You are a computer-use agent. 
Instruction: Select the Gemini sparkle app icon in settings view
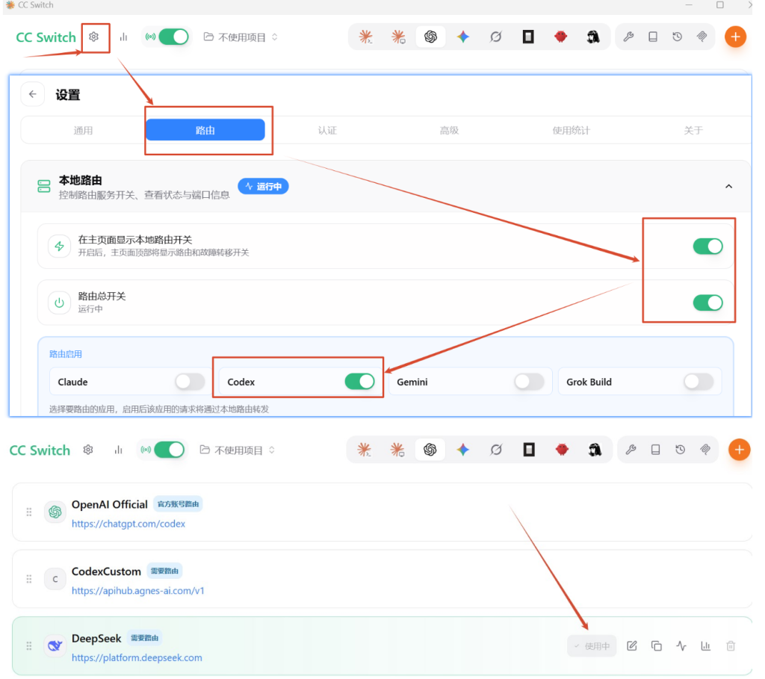[463, 37]
